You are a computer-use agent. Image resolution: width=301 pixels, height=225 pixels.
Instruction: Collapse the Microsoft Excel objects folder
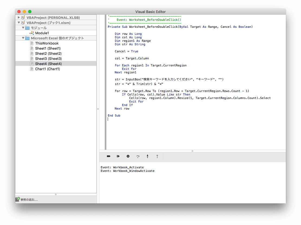tap(23, 38)
